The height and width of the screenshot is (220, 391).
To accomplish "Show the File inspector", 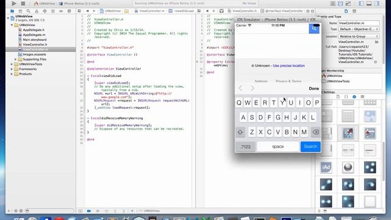I will pos(346,11).
